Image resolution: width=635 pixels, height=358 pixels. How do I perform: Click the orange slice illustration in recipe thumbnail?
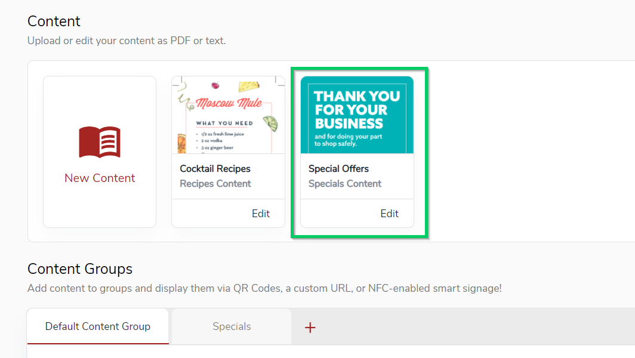pyautogui.click(x=182, y=144)
